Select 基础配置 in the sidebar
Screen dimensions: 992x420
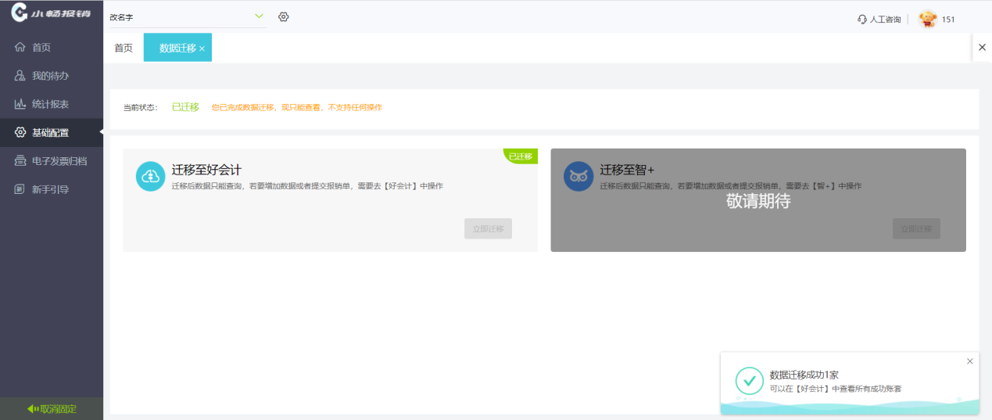click(52, 133)
